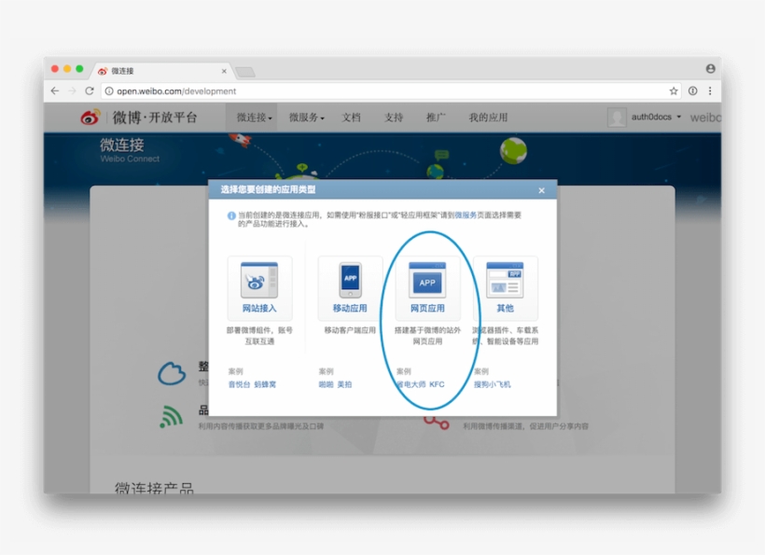Click the browser forward arrow
This screenshot has height=555, width=765.
pyautogui.click(x=72, y=90)
